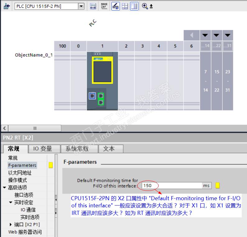Open the PLC [CPU 1515F-2 PN] device dropdown

(81, 6)
